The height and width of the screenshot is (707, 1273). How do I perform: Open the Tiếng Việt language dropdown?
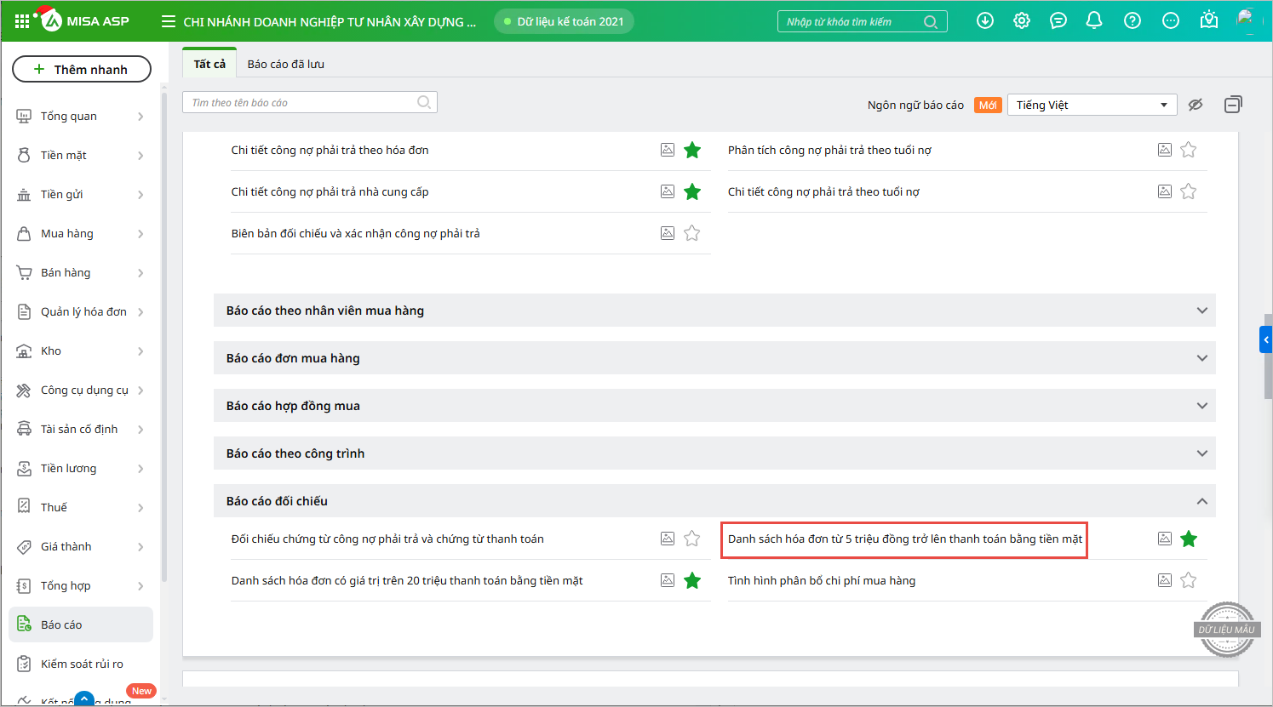1092,105
